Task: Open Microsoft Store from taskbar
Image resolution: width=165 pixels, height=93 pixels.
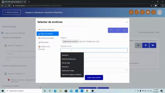Action: click(66, 91)
